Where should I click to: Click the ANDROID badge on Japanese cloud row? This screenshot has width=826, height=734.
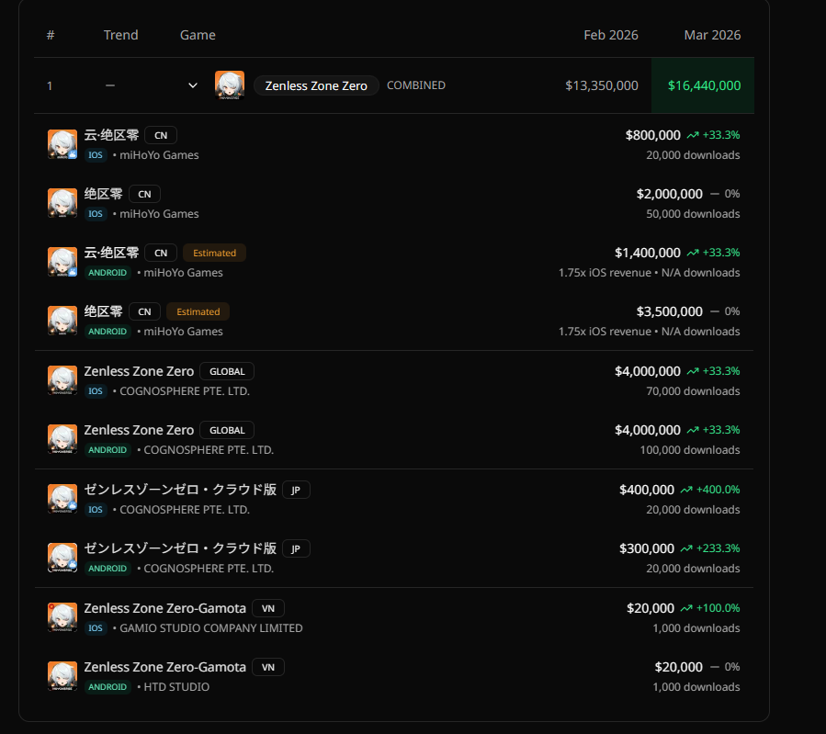click(x=107, y=568)
